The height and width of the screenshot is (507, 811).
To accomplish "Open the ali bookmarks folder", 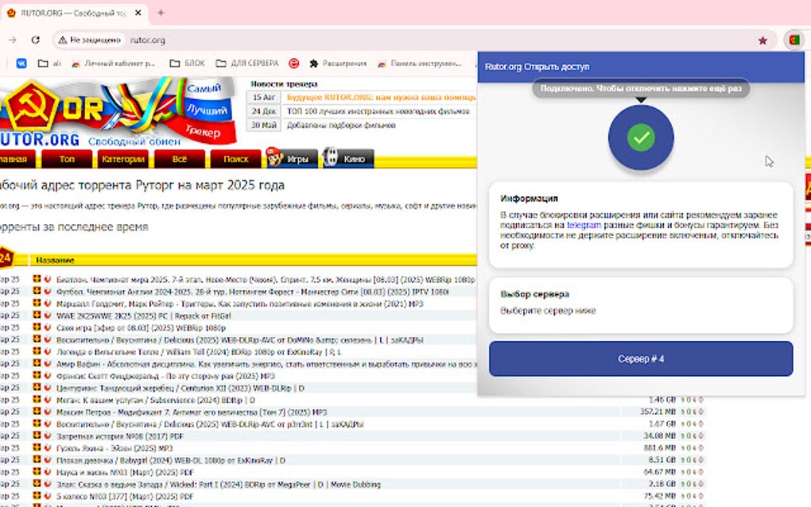I will click(x=51, y=63).
